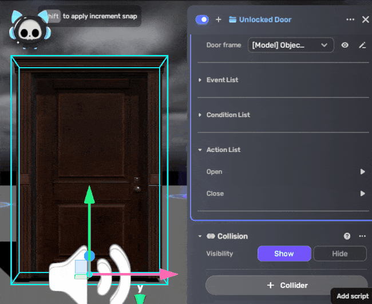Viewport: 372px width, 304px height.
Task: Expand the Event List section
Action: coord(200,80)
